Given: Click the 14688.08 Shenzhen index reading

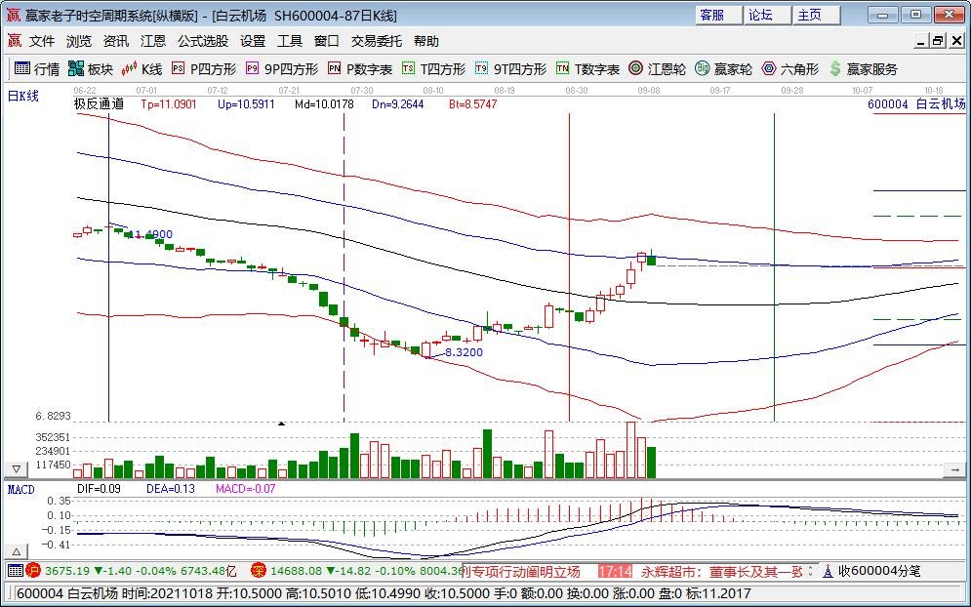Looking at the screenshot, I should [x=297, y=571].
